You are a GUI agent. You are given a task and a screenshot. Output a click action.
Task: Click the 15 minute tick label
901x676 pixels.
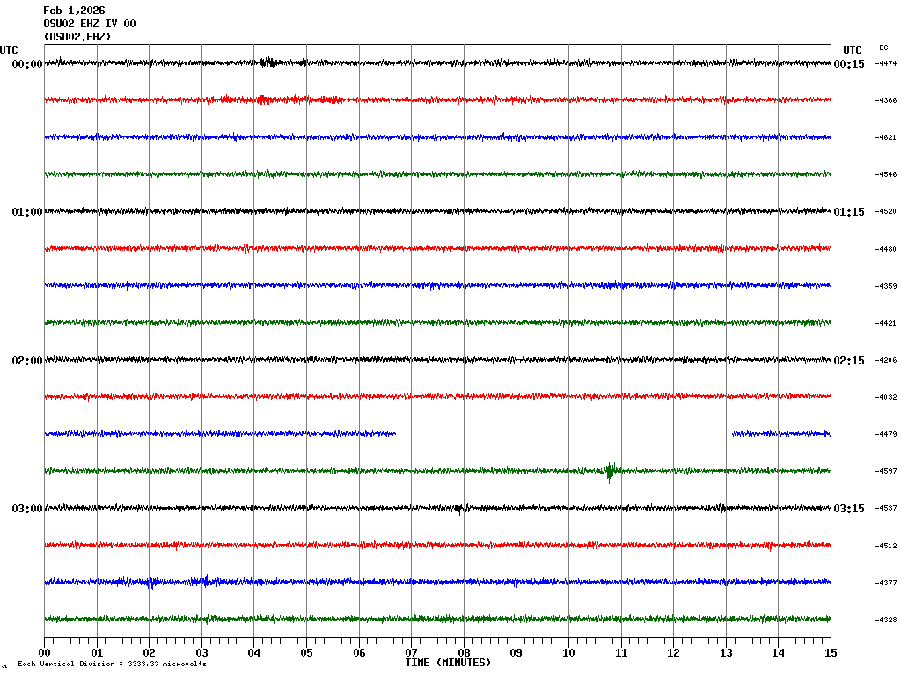point(831,653)
